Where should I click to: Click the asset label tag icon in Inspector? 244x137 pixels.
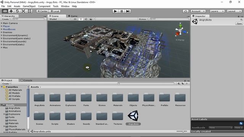pos(241,123)
